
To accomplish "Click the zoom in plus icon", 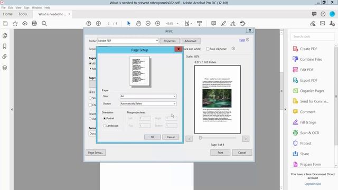I will 157,23.
